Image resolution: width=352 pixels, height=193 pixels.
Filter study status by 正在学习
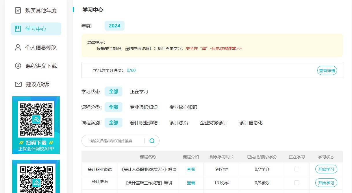[x=139, y=91]
